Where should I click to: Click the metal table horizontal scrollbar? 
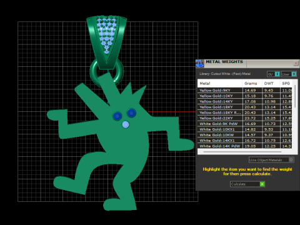coord(242,152)
